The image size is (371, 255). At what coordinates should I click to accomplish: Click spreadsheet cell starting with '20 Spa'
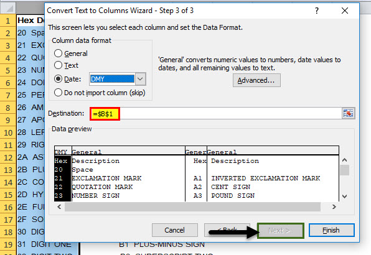click(x=31, y=33)
